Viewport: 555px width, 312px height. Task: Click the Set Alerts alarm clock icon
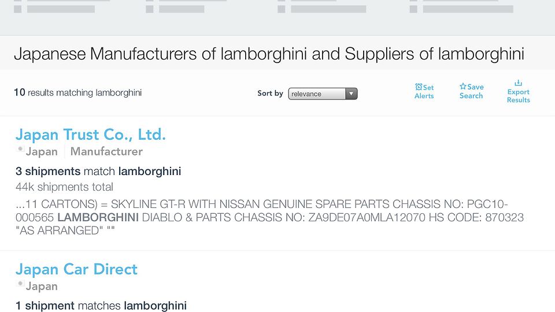click(419, 87)
